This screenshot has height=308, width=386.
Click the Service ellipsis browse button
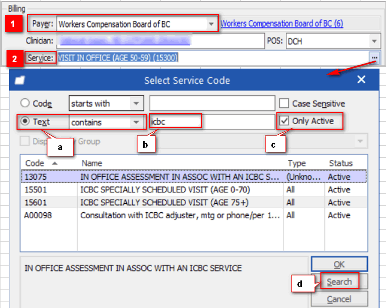pyautogui.click(x=374, y=58)
